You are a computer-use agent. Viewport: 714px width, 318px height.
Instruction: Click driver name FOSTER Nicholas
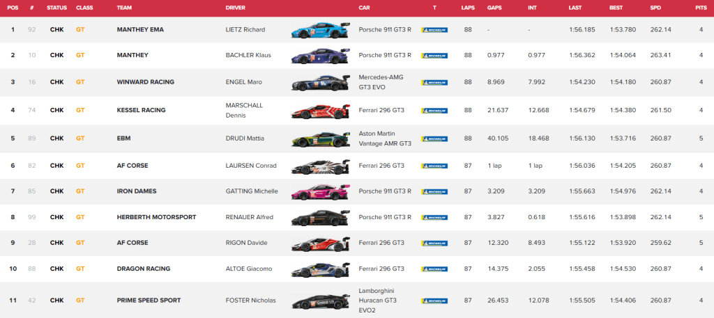tap(251, 301)
